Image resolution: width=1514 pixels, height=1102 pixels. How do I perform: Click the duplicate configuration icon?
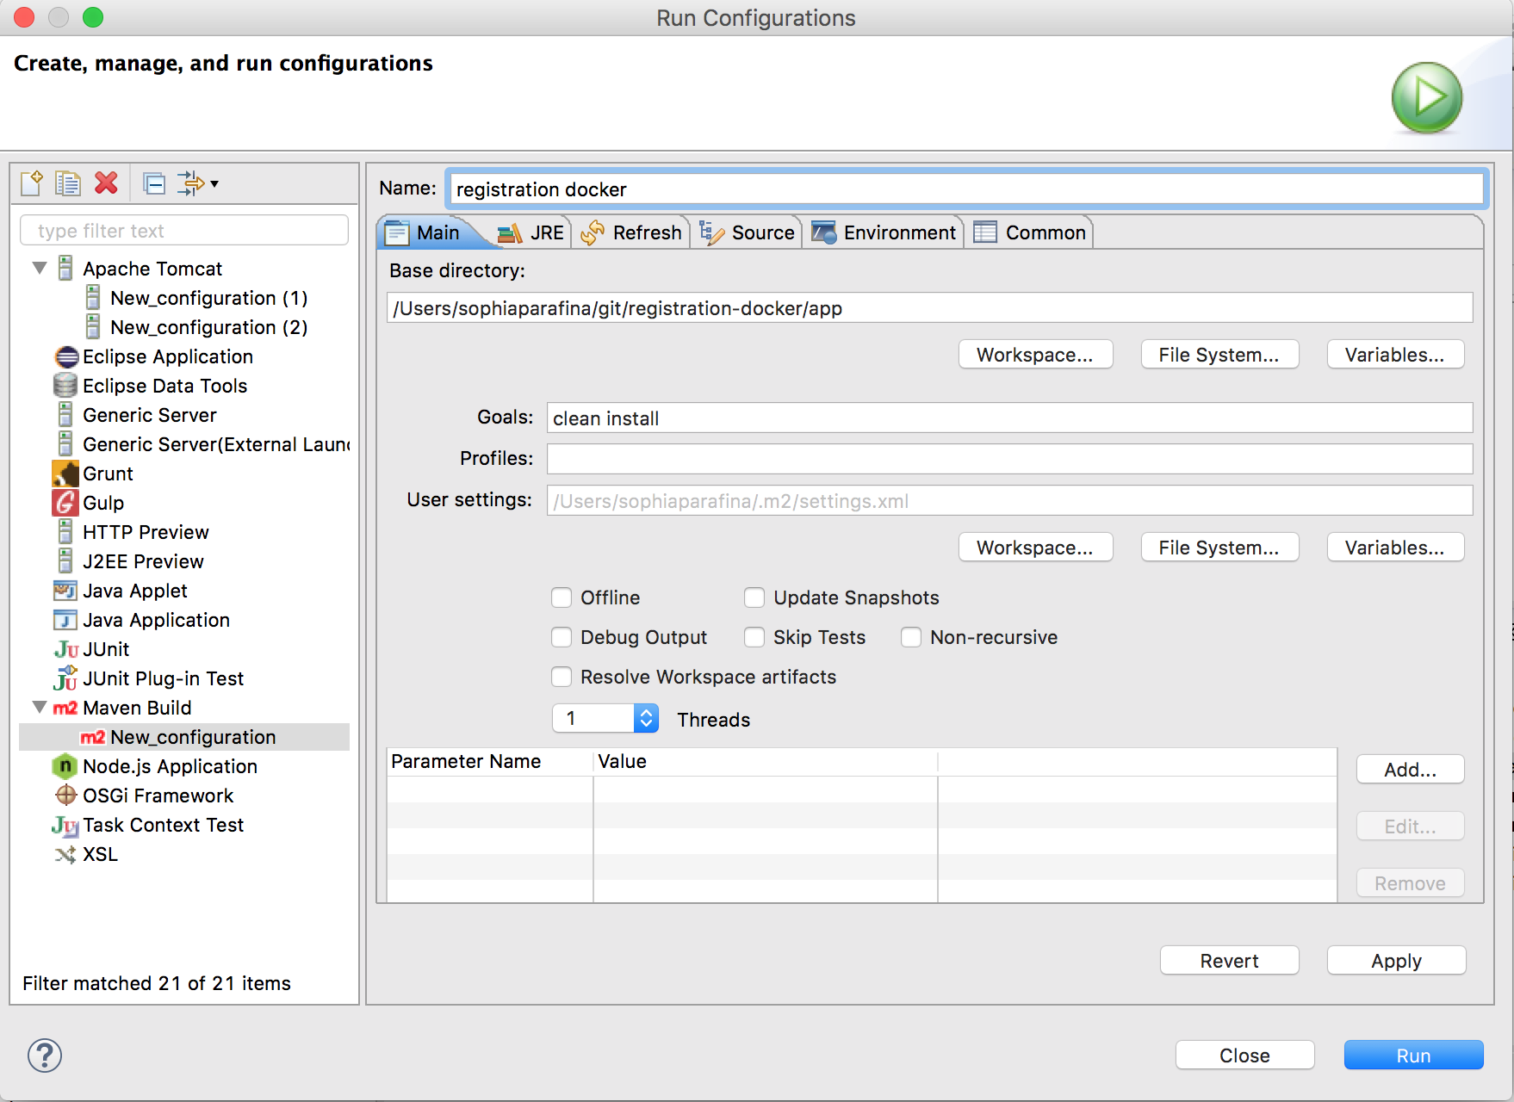(68, 183)
